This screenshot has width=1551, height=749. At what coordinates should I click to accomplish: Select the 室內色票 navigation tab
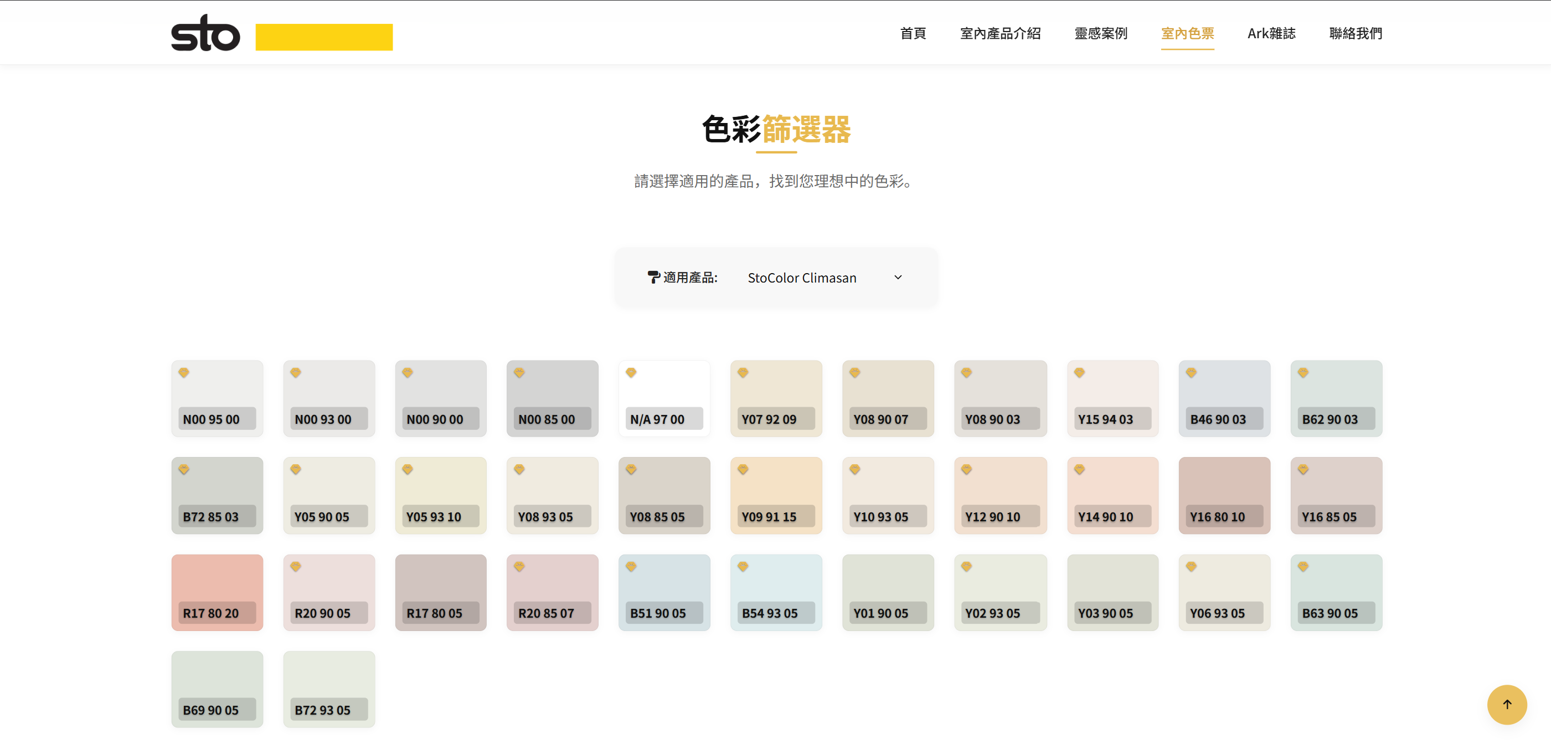tap(1187, 34)
